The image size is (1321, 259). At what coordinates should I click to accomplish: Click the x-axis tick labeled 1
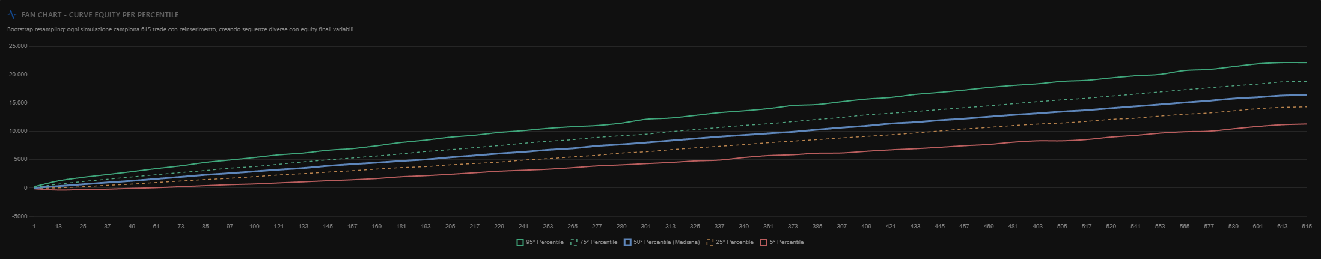(x=34, y=227)
